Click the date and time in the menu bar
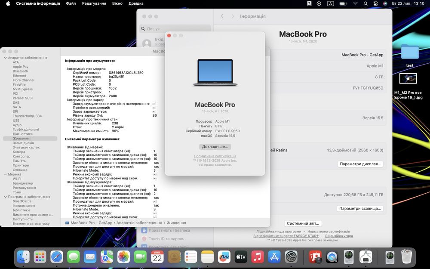This screenshot has width=430, height=269. 408,3
